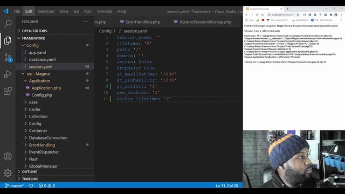
Task: Click the cookie_lifetime line in editor
Action: pyautogui.click(x=143, y=99)
